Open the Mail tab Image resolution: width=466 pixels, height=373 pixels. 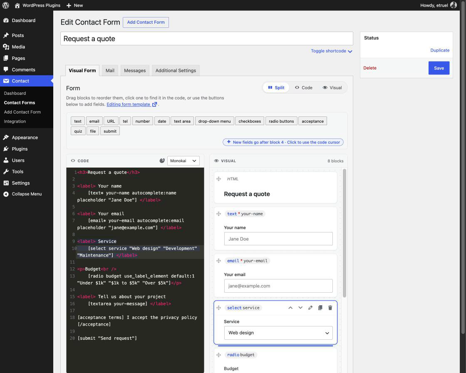(x=110, y=70)
